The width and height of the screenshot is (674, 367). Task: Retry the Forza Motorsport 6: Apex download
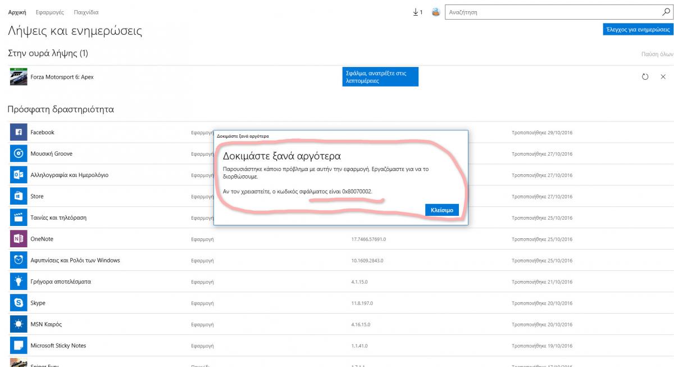coord(645,77)
